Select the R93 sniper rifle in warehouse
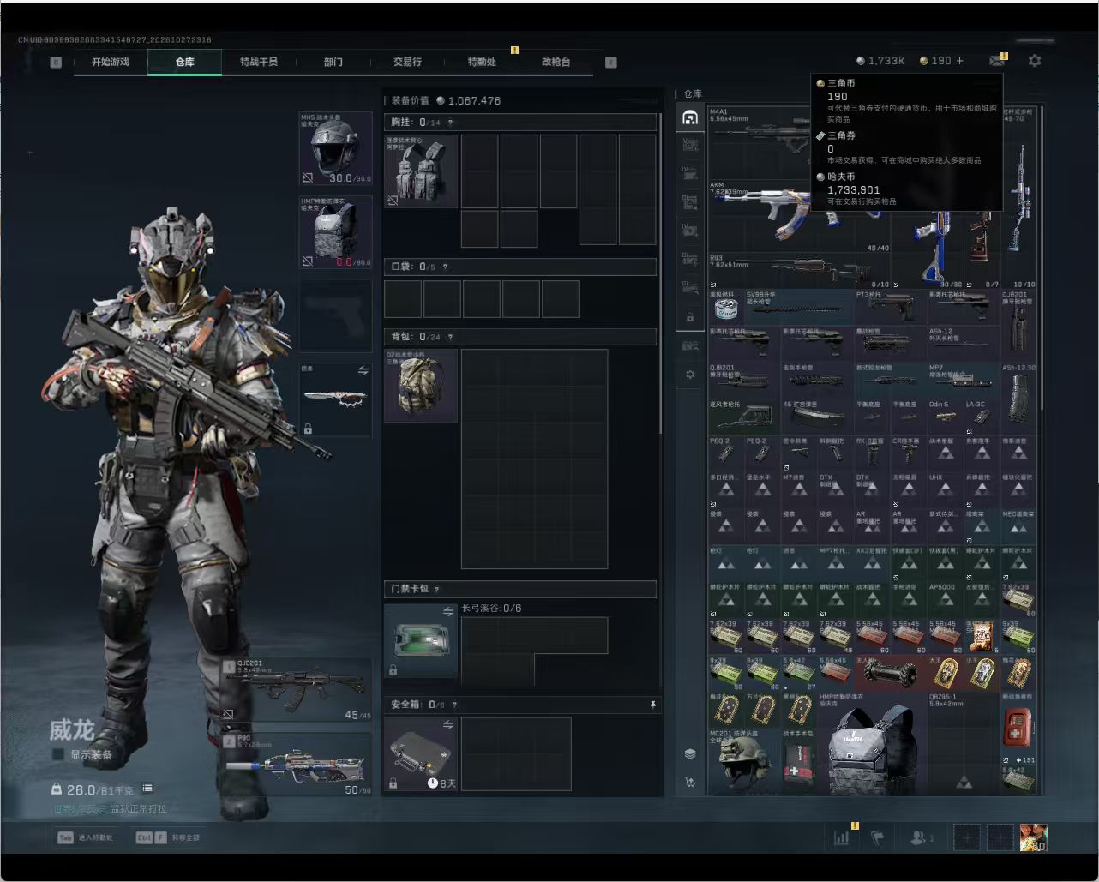Screen dimensions: 1099x882 (x=800, y=270)
